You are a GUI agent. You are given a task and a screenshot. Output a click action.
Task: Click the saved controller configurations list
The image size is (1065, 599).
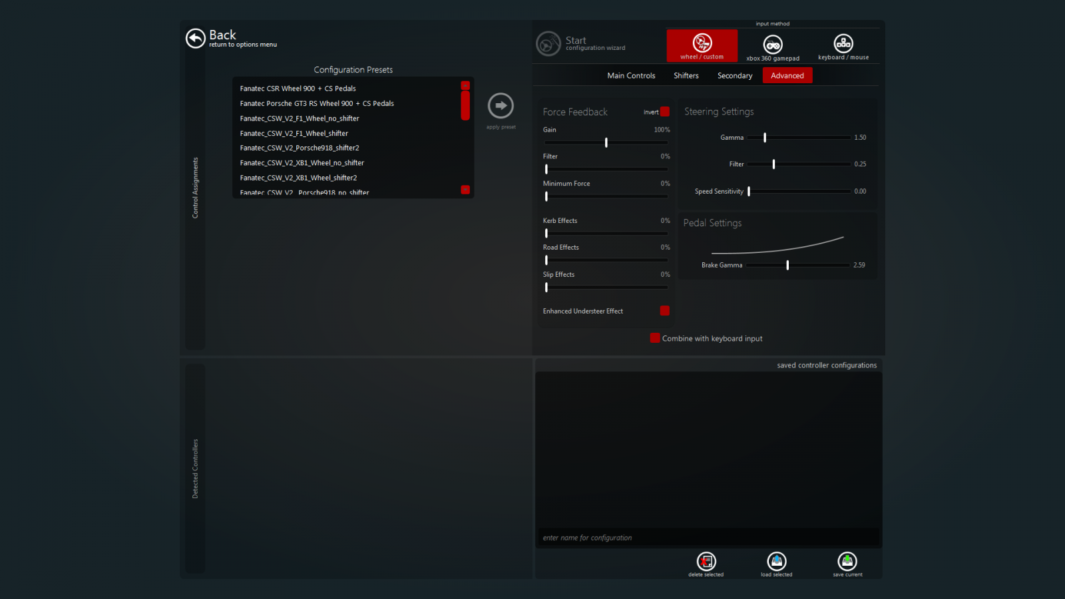click(x=708, y=450)
